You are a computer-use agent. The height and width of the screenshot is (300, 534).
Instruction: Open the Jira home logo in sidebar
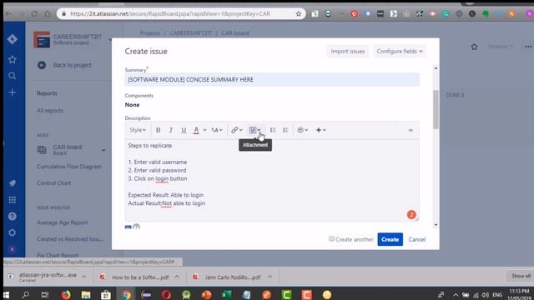(13, 39)
